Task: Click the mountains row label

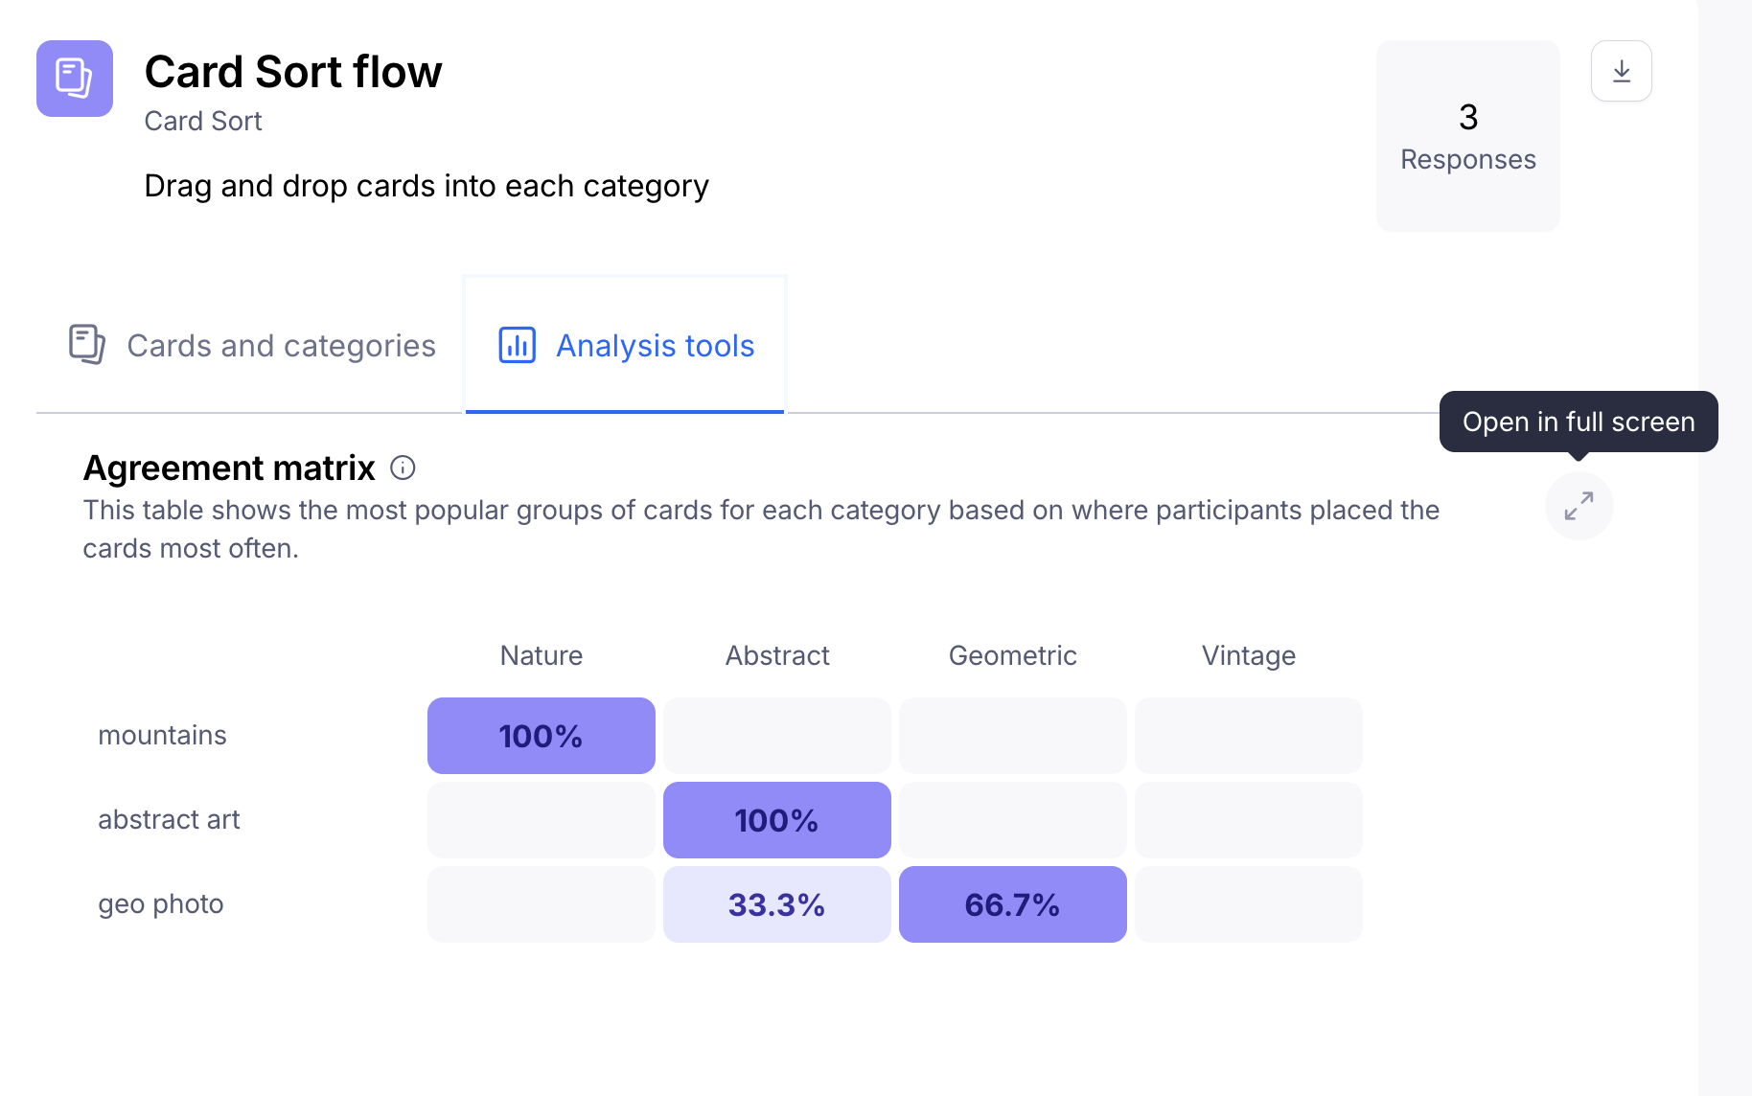Action: (163, 736)
